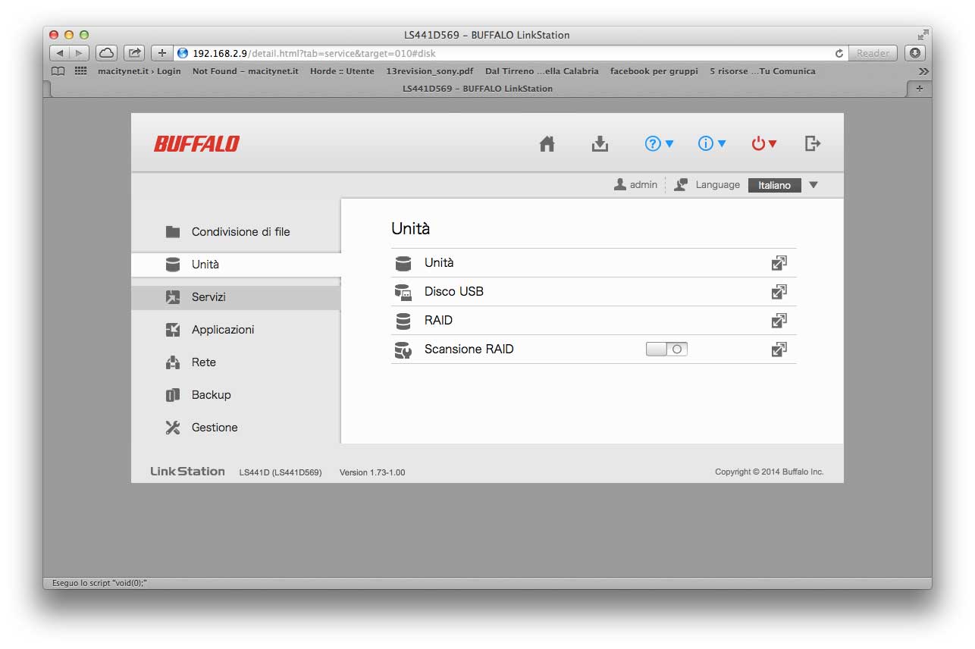Open Servizi in the sidebar
The image size is (975, 649).
236,297
